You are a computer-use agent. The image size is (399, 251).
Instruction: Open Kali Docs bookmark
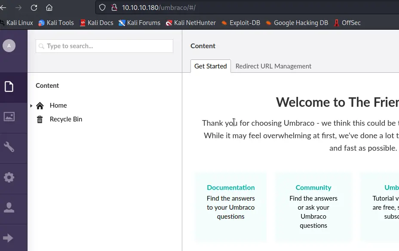click(x=96, y=23)
